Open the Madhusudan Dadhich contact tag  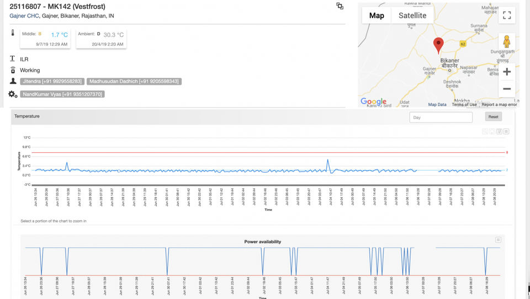pyautogui.click(x=134, y=82)
